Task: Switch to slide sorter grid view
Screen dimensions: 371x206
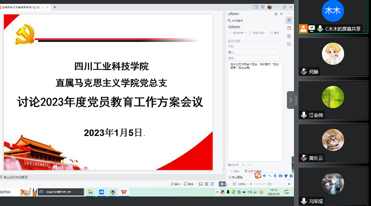Action: (206, 184)
